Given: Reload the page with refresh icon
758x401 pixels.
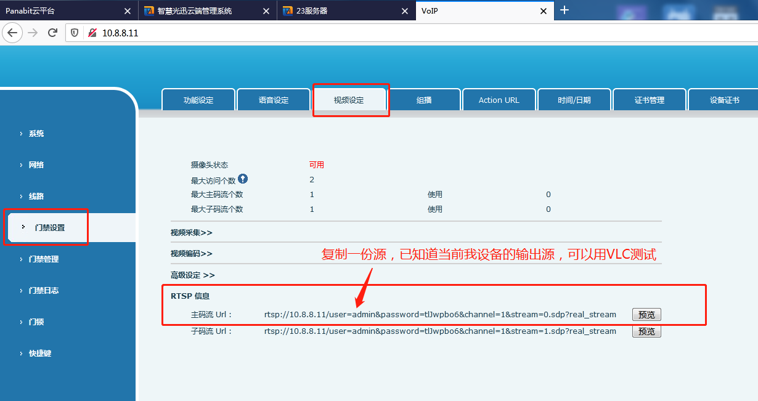Looking at the screenshot, I should pos(52,33).
